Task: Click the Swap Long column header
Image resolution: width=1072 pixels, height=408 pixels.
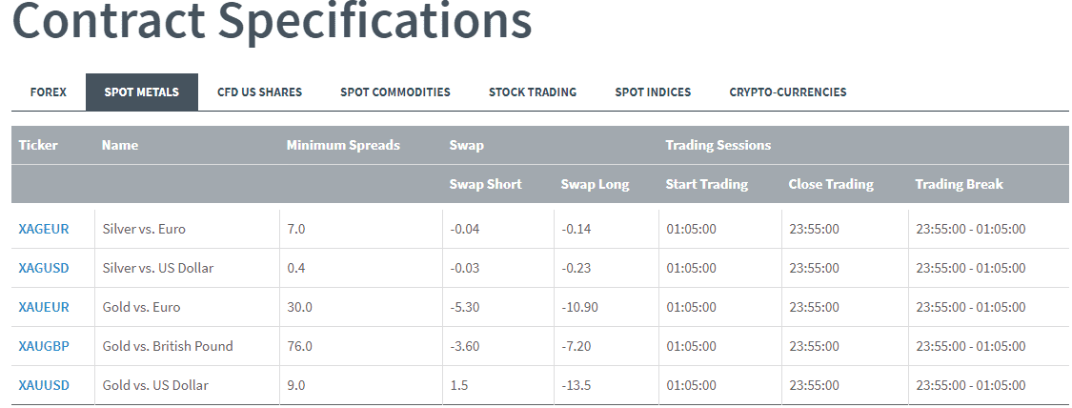Action: (x=595, y=185)
